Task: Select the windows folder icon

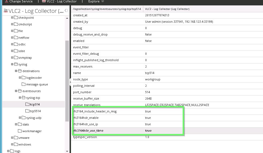Action: (16, 144)
